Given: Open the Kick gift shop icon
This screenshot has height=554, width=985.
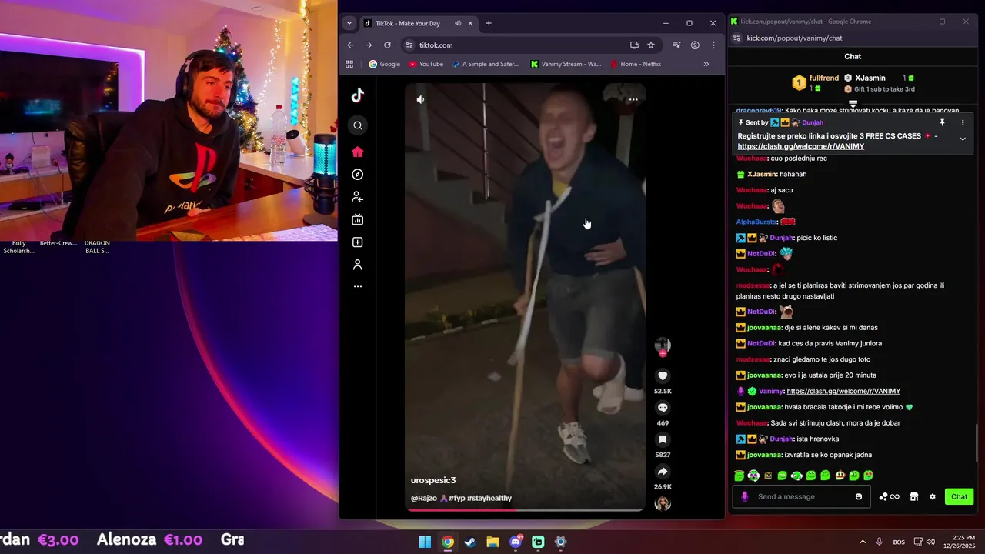Looking at the screenshot, I should coord(914,497).
